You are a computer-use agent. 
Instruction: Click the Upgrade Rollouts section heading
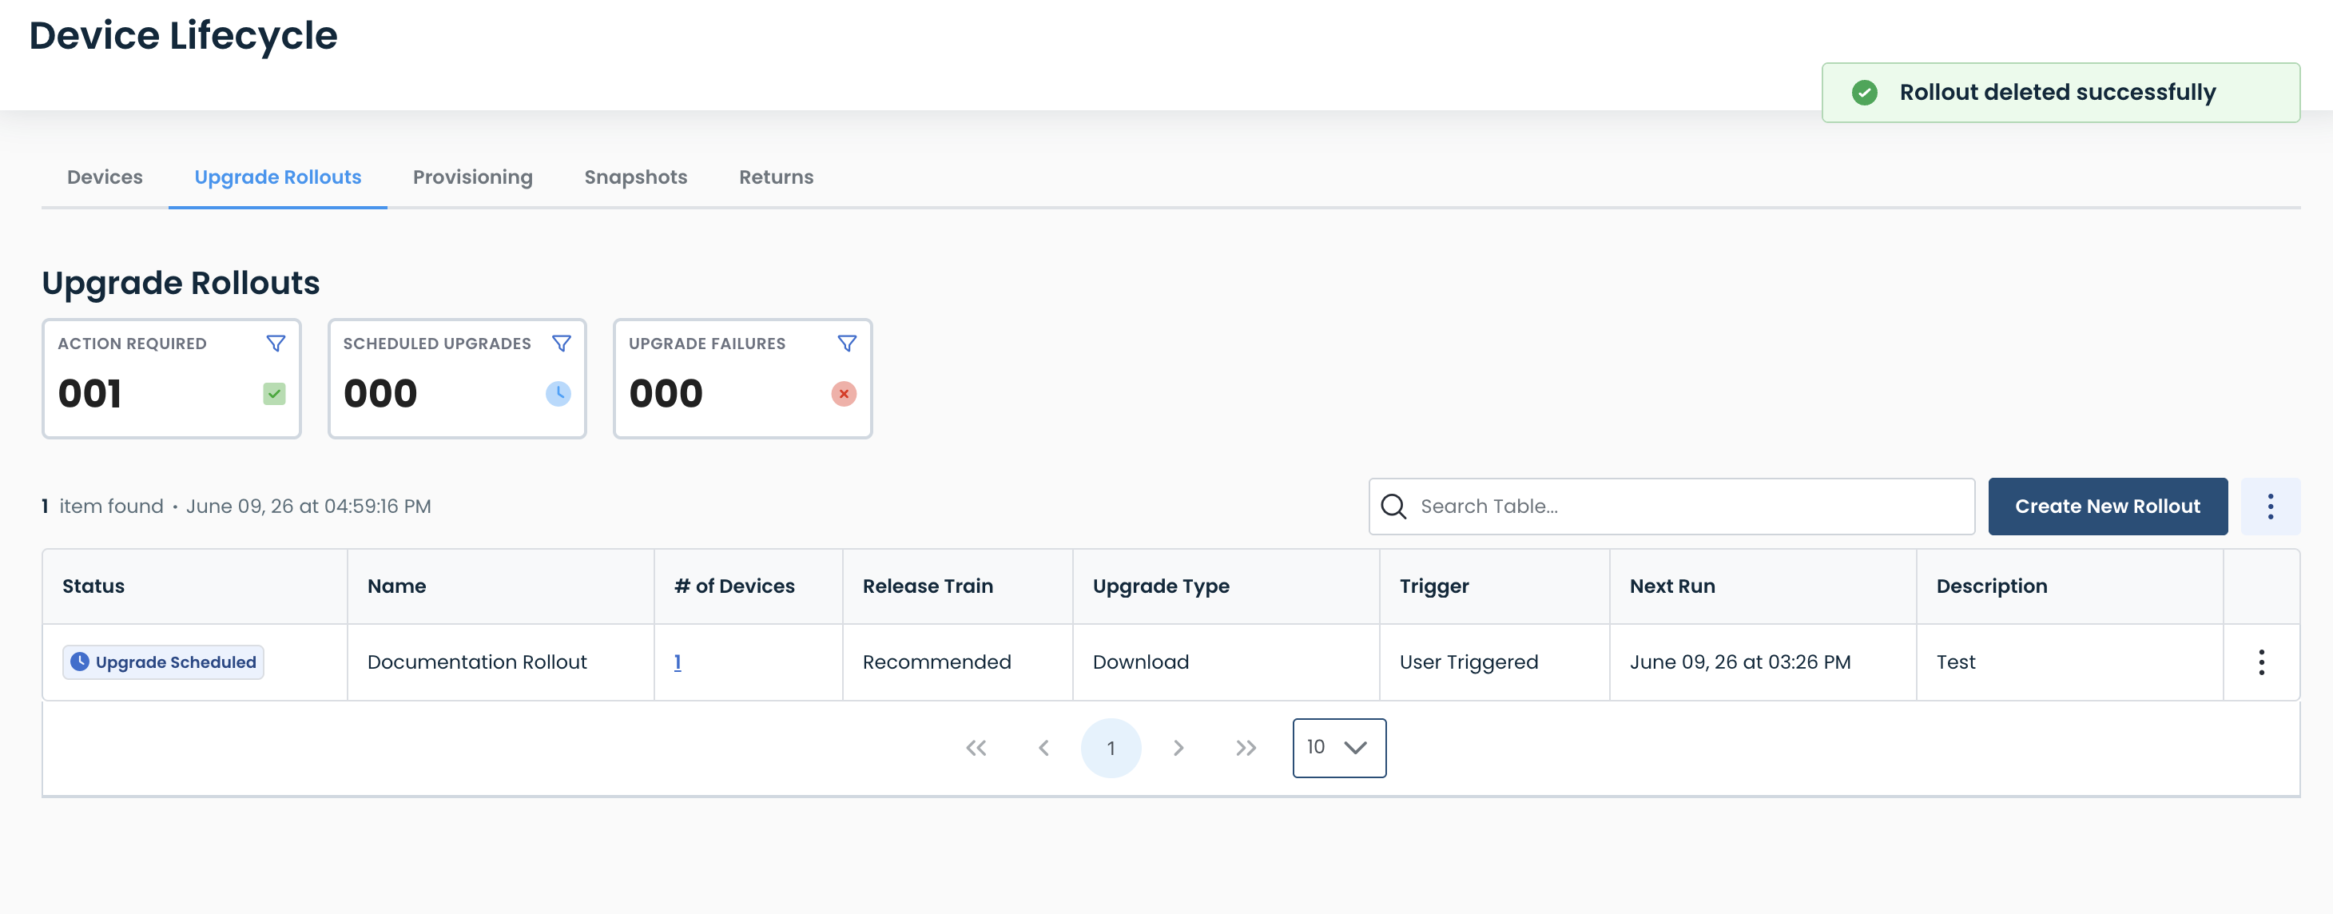click(181, 284)
